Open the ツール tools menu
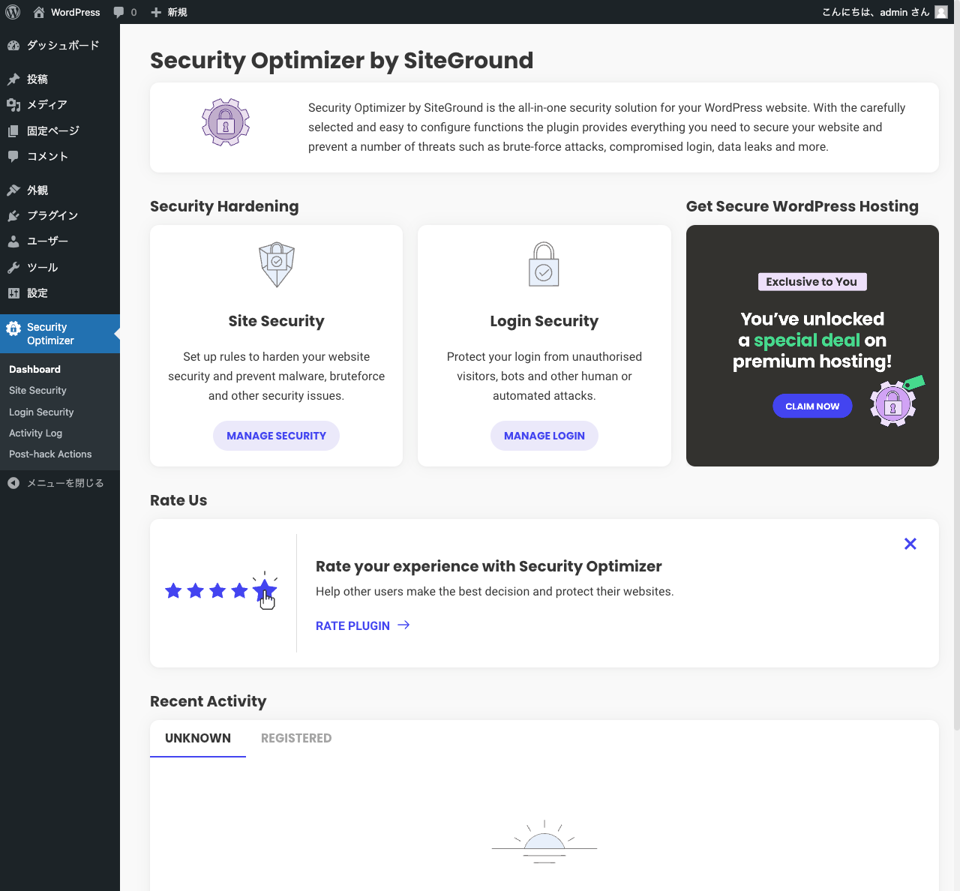The image size is (960, 891). [x=60, y=267]
